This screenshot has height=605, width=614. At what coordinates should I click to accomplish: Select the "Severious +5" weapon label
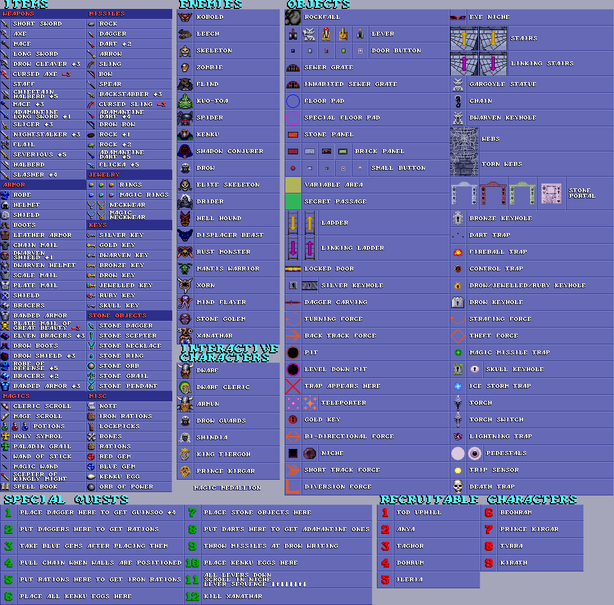40,155
